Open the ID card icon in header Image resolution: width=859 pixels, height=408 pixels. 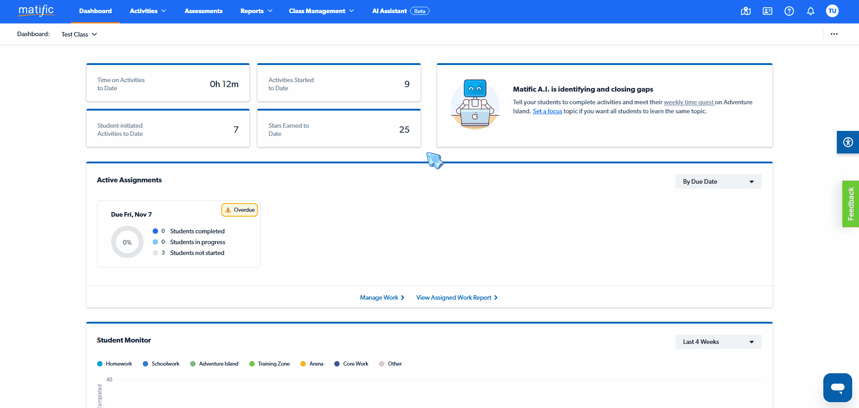point(767,11)
